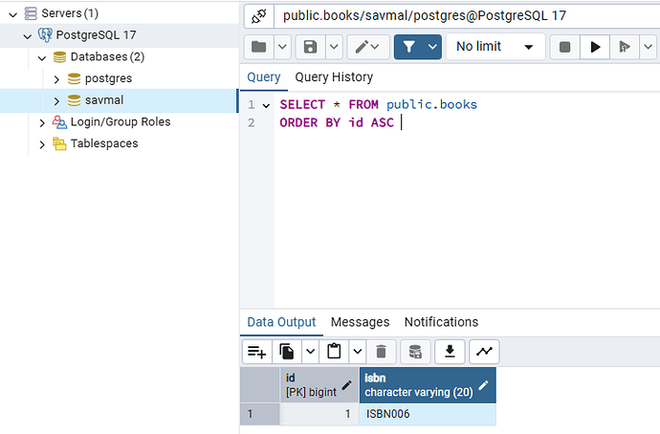The image size is (660, 434).
Task: Click the connection status plug icon
Action: click(x=259, y=16)
